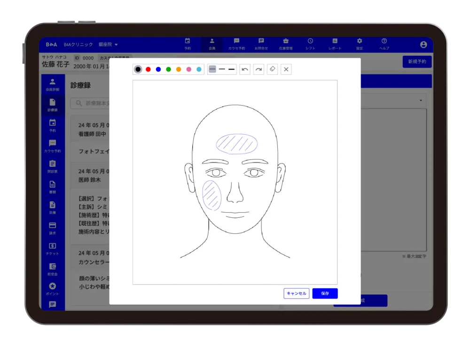Open 在庫管理 inventory in top navigation
The image size is (470, 346).
click(286, 44)
